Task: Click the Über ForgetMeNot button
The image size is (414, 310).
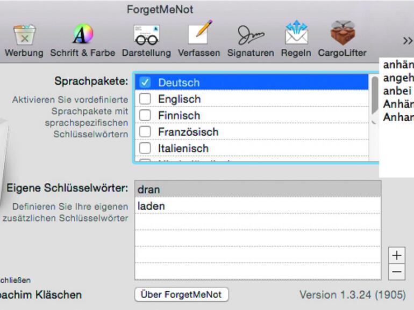Action: (181, 294)
